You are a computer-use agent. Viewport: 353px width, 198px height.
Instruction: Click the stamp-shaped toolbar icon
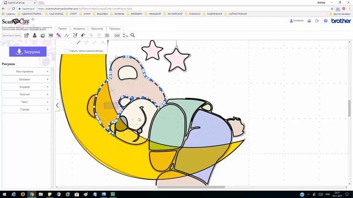(35, 35)
